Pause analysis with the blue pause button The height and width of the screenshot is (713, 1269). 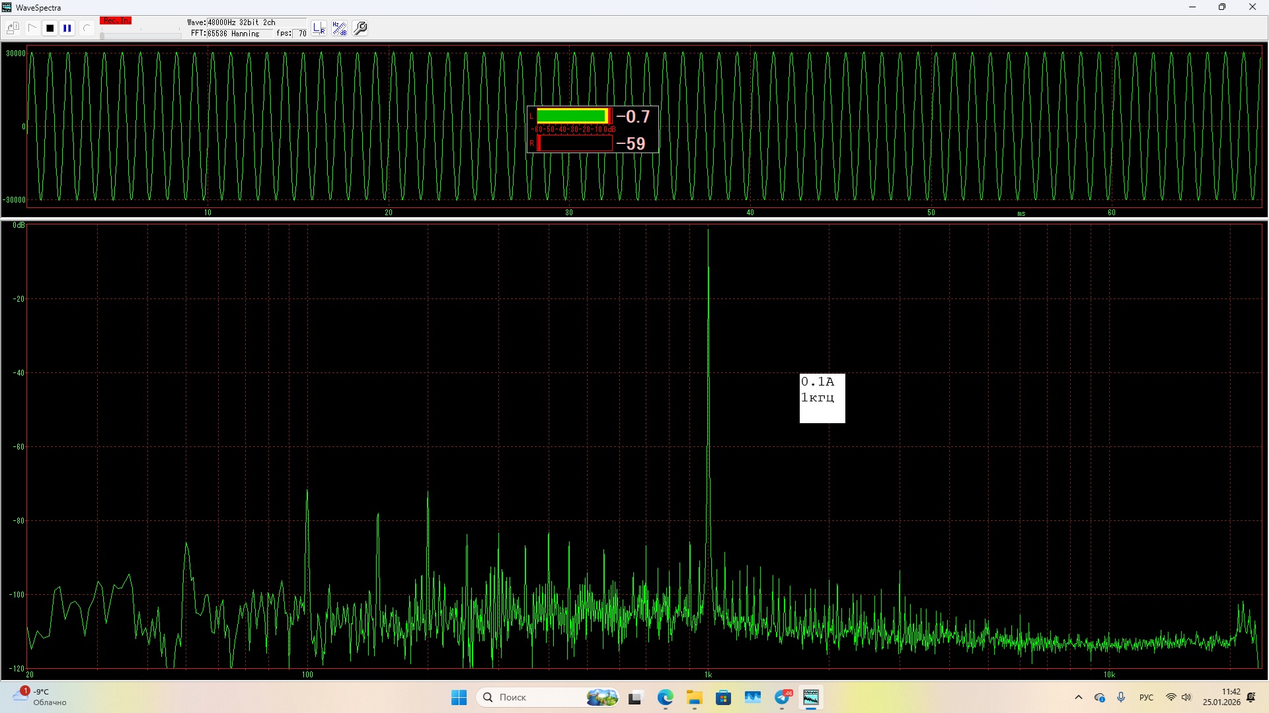(x=67, y=28)
